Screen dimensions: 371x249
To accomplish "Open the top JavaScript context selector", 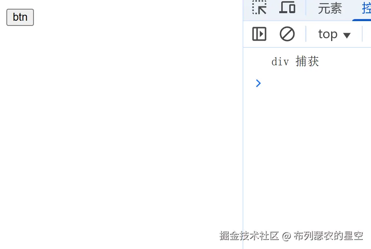I will [334, 35].
